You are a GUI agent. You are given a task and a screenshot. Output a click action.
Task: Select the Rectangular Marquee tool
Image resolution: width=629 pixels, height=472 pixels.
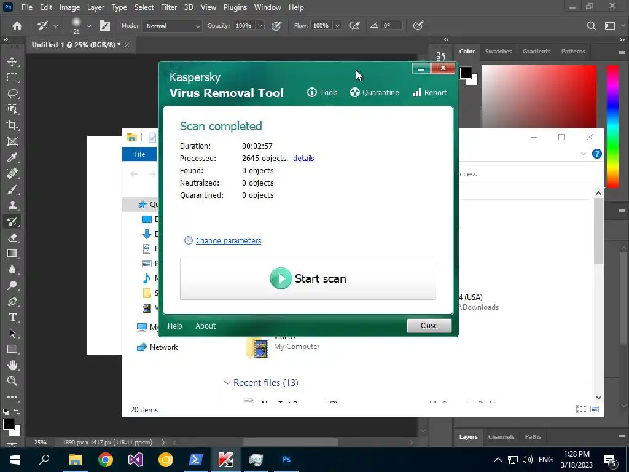(x=12, y=77)
